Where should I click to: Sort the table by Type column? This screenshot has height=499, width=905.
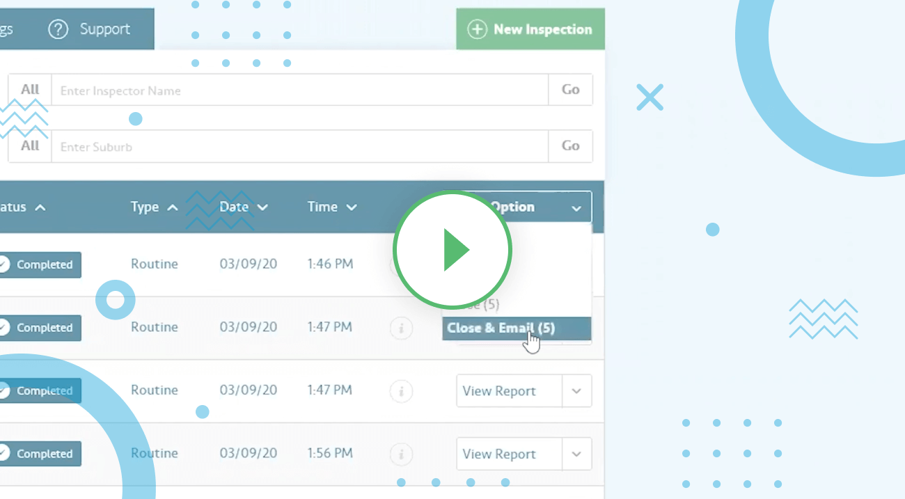[154, 207]
